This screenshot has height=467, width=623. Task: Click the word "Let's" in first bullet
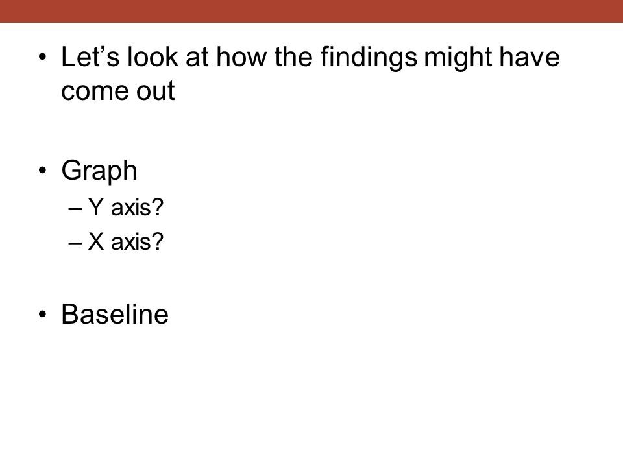coord(90,57)
